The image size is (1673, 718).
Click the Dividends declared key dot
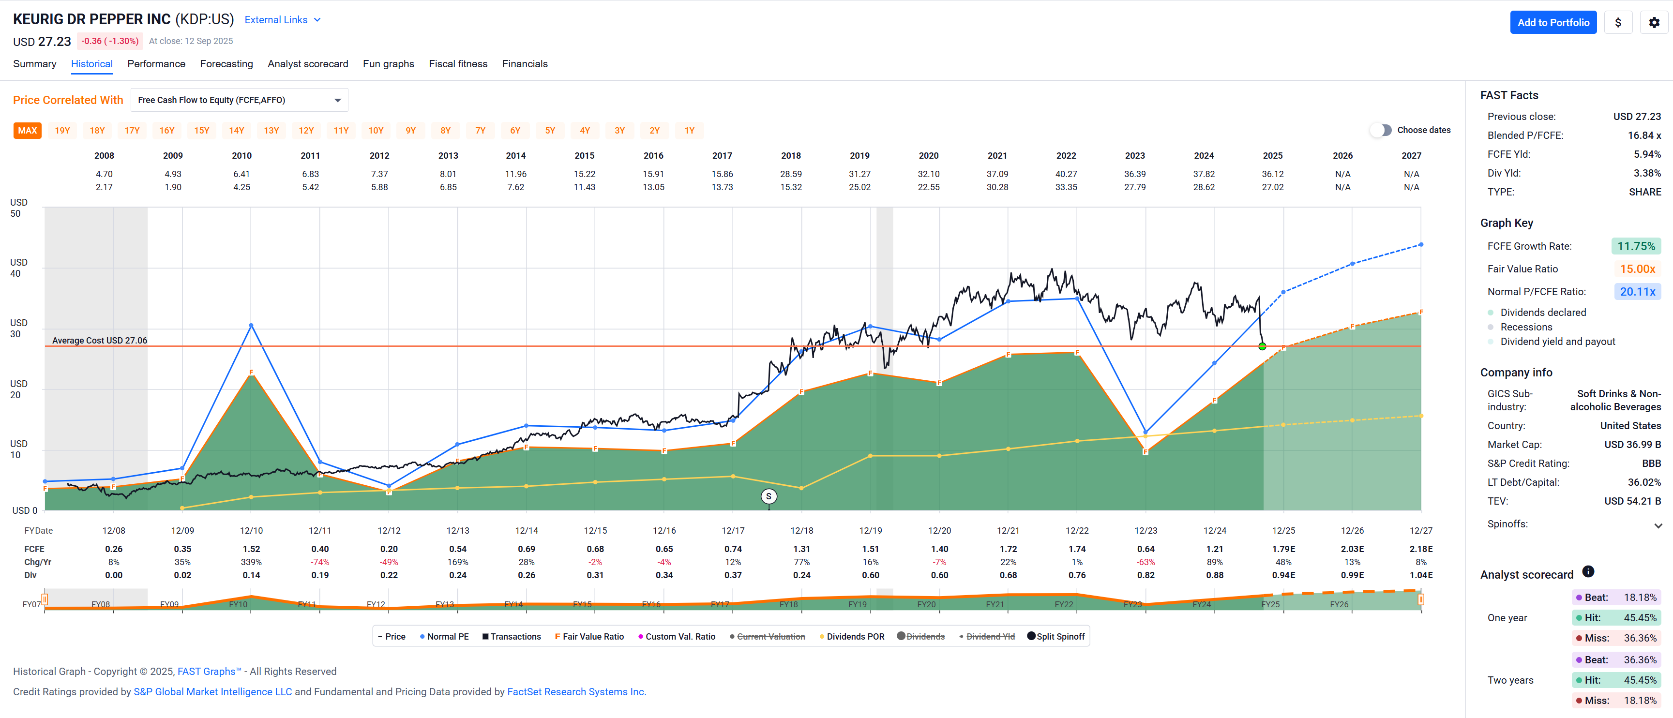click(1491, 313)
